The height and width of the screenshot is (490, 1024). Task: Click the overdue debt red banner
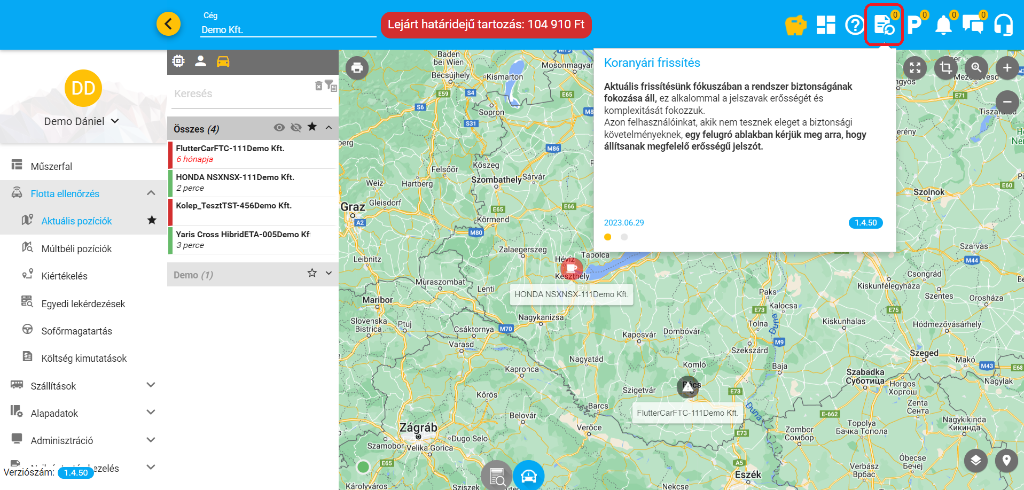tap(486, 25)
